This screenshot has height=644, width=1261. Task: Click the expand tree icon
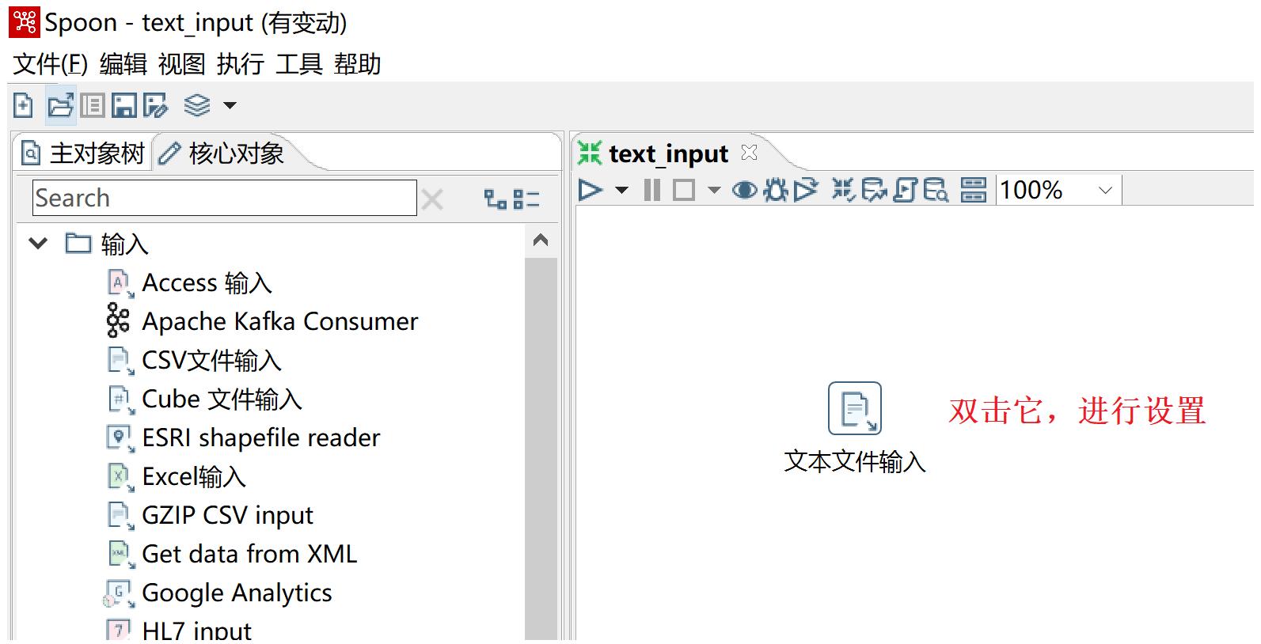(496, 199)
